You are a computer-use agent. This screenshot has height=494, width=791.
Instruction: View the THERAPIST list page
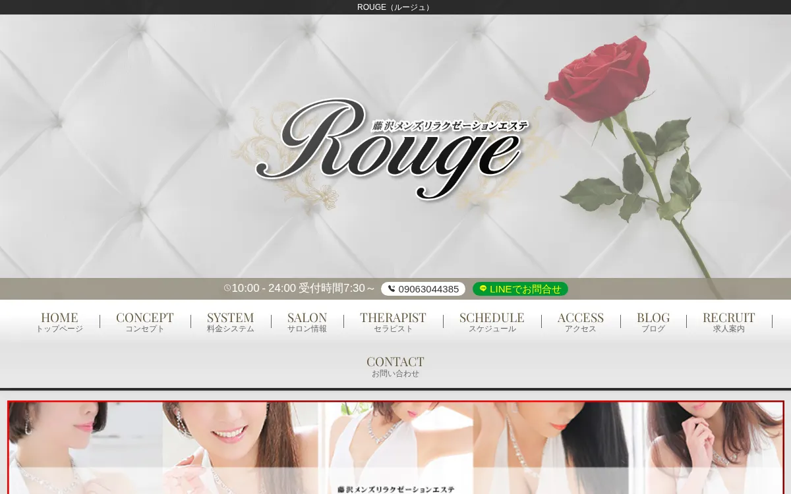pyautogui.click(x=394, y=321)
